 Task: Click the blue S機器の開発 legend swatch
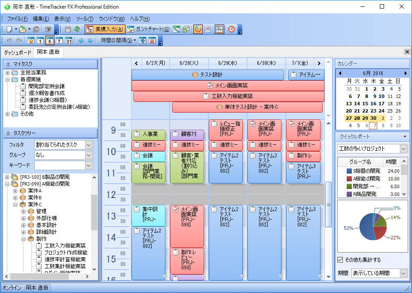click(x=349, y=171)
